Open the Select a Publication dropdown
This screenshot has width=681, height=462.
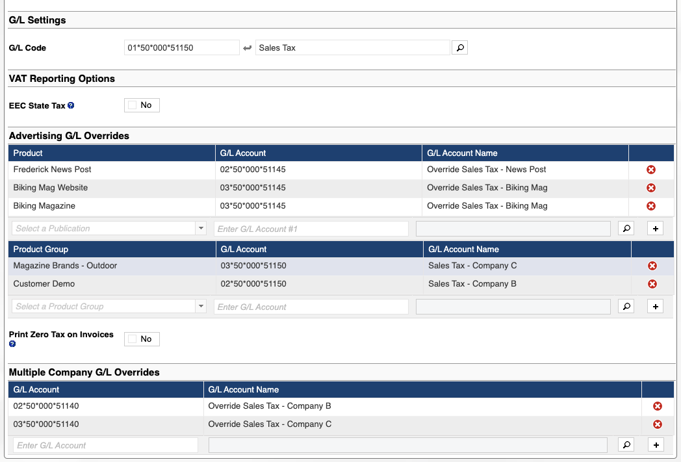coord(200,229)
